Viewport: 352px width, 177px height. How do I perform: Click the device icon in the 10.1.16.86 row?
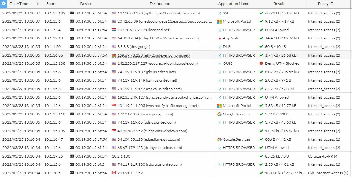coord(72,55)
